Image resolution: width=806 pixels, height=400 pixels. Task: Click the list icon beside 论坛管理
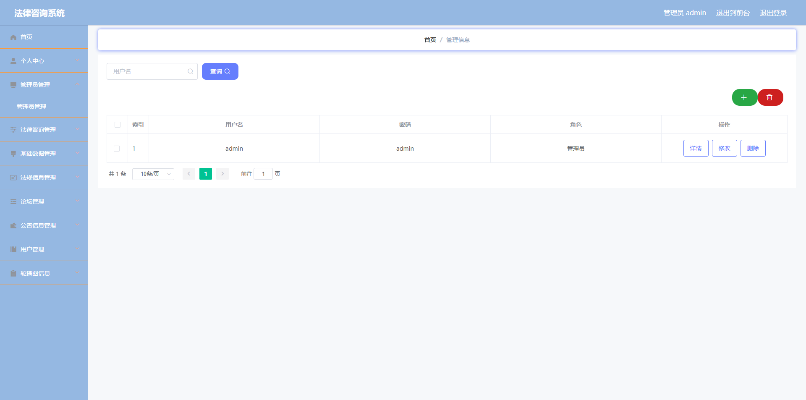tap(13, 202)
